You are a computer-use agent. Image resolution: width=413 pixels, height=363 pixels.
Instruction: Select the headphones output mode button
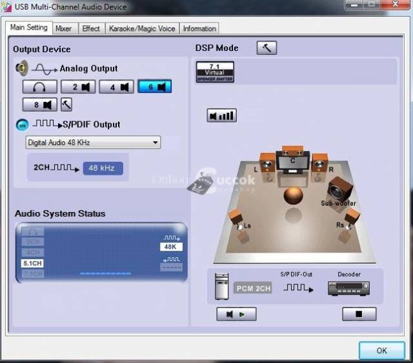39,86
